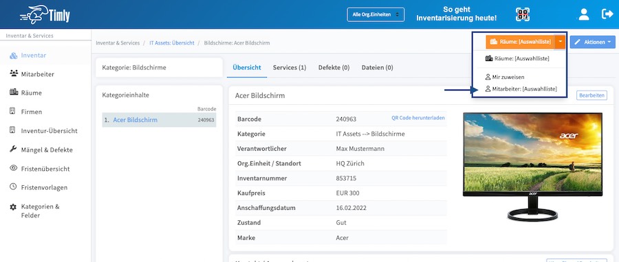Click the logout icon
The width and height of the screenshot is (619, 262).
pos(607,14)
